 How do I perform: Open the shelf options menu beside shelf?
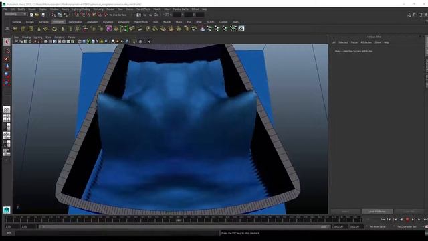pyautogui.click(x=7, y=29)
